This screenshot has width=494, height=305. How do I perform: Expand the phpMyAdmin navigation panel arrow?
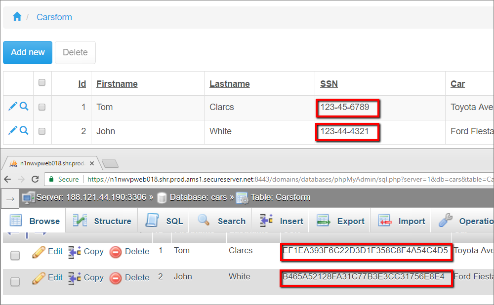(10, 198)
